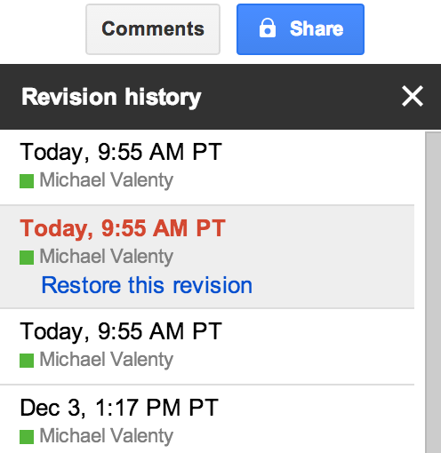Click the red highlighted Today, 9:55 AM PT timestamp

[123, 228]
